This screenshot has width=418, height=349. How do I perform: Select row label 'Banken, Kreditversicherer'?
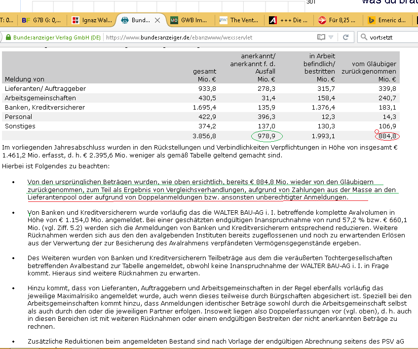pyautogui.click(x=45, y=108)
